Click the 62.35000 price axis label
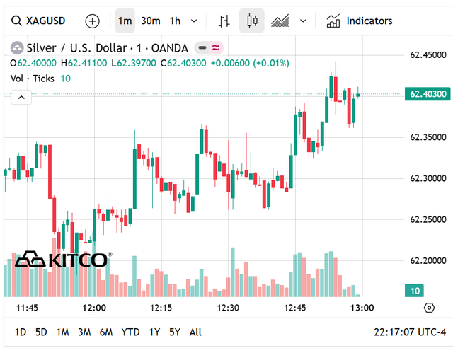This screenshot has height=348, width=453. (428, 137)
